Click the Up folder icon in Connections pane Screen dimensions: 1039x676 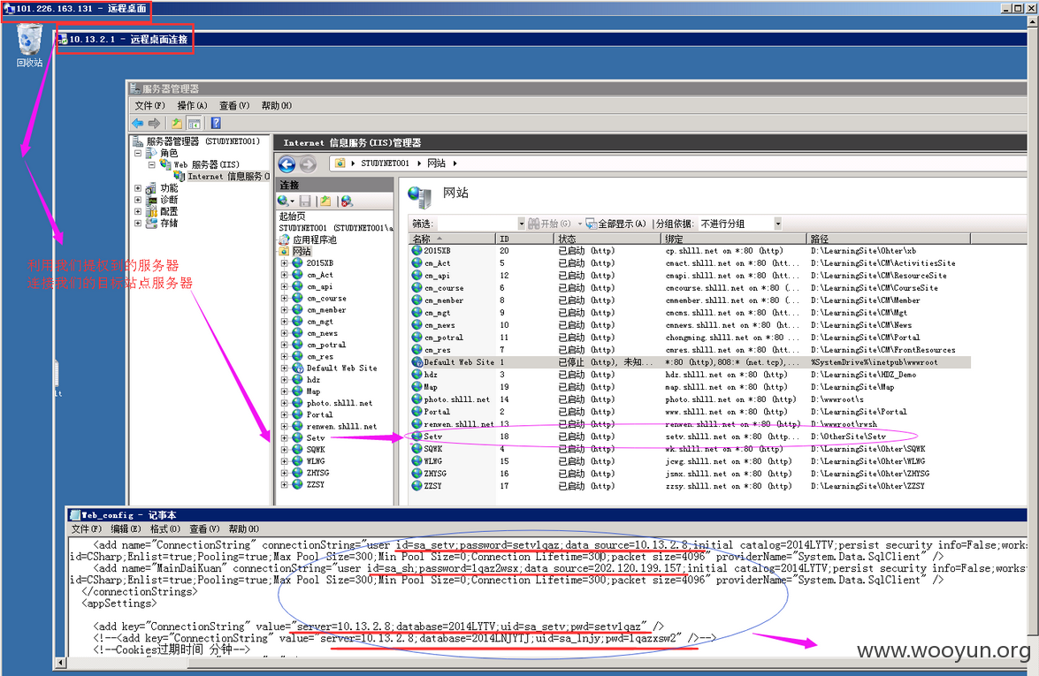click(325, 201)
